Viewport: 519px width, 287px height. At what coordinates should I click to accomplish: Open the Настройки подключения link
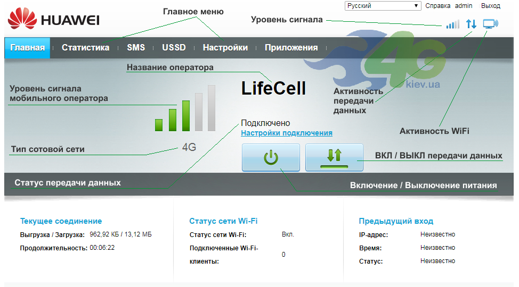[x=287, y=133]
